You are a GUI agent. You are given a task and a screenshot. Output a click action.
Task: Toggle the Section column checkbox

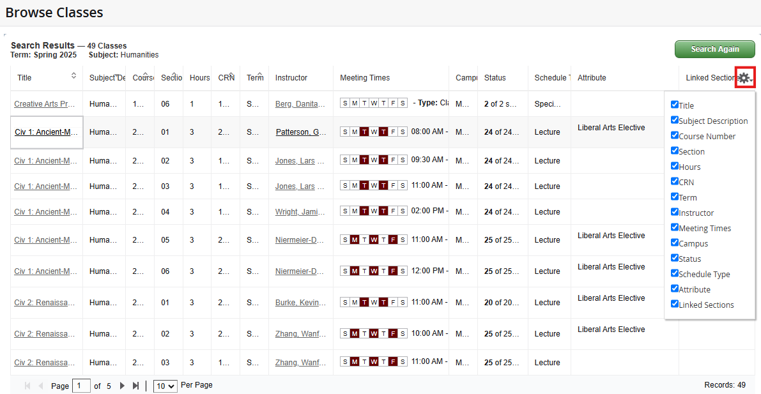(674, 151)
